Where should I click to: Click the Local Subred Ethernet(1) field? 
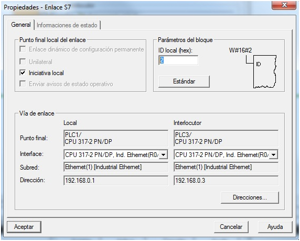[x=116, y=167]
